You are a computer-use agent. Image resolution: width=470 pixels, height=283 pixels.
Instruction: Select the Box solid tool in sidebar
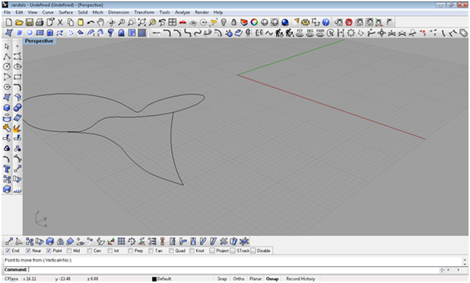tap(7, 107)
